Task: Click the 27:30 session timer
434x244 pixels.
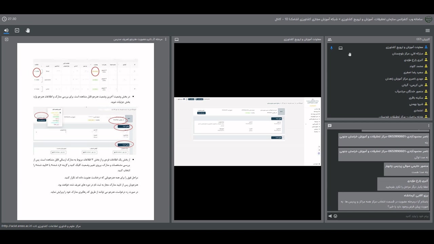Action: (12, 19)
